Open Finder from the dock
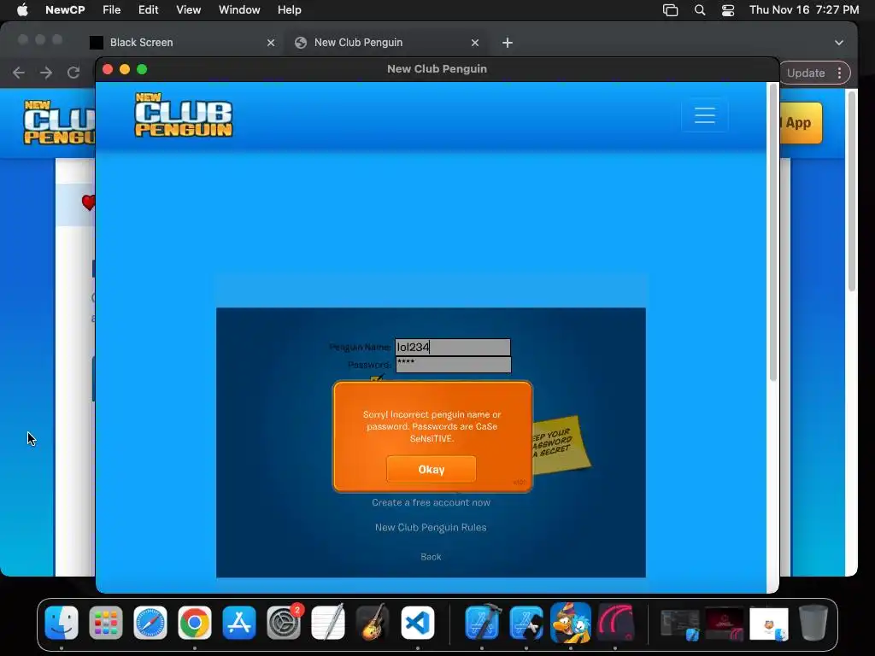875x656 pixels. click(61, 623)
